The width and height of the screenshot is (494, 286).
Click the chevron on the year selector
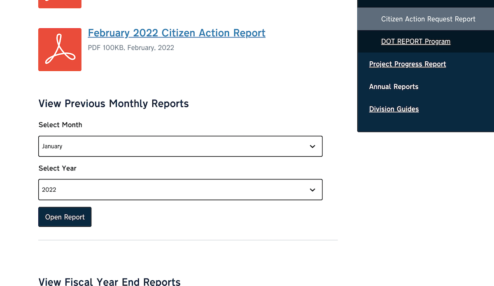coord(312,190)
